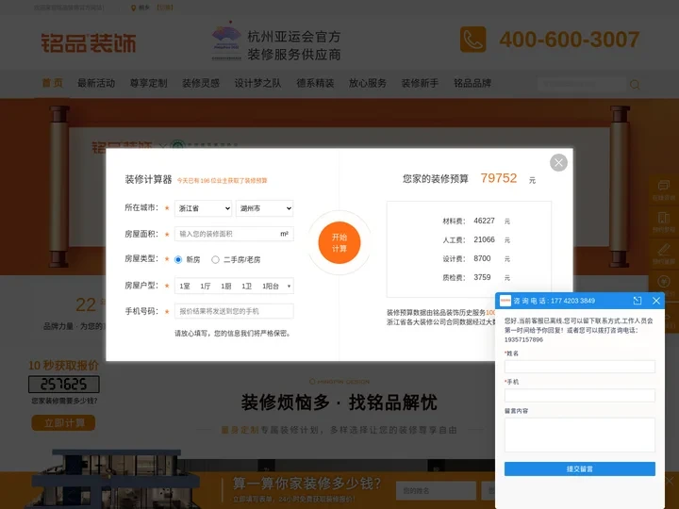Click the pencil design sidebar icon
This screenshot has width=679, height=509.
(663, 254)
